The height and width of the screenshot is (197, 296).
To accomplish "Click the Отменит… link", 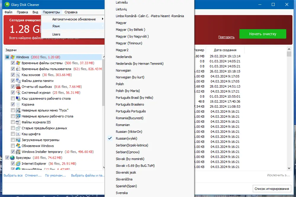I will [x=33, y=175].
